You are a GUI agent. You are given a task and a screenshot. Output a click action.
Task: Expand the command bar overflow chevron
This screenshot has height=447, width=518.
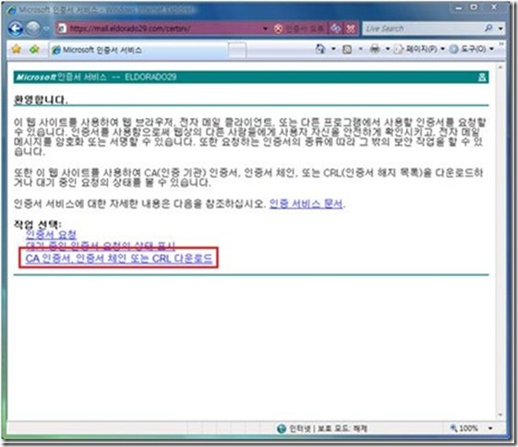coord(501,44)
